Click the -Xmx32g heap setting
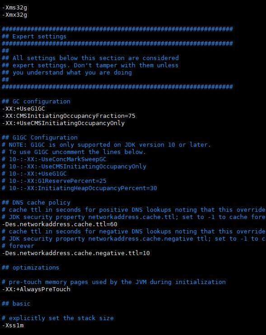The image size is (266, 335). (14, 15)
